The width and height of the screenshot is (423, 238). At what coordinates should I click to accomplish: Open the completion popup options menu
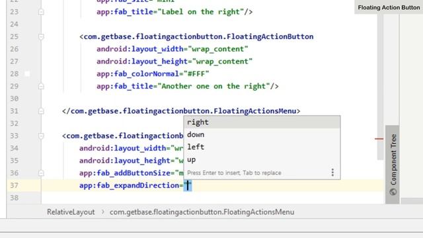(332, 173)
